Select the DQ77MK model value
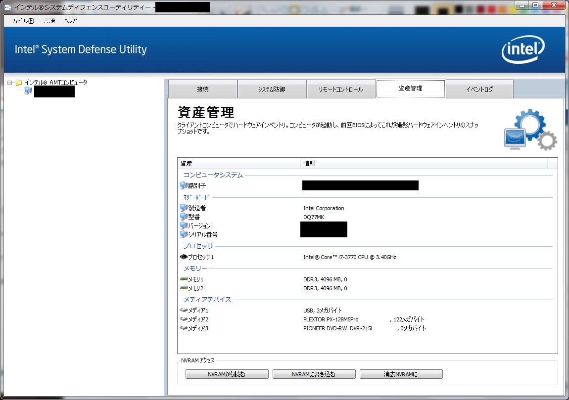The image size is (569, 400). click(314, 217)
